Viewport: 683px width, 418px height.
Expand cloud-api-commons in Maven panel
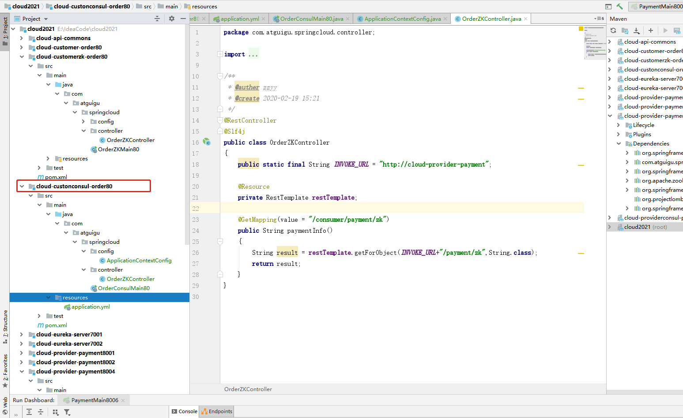click(x=610, y=42)
